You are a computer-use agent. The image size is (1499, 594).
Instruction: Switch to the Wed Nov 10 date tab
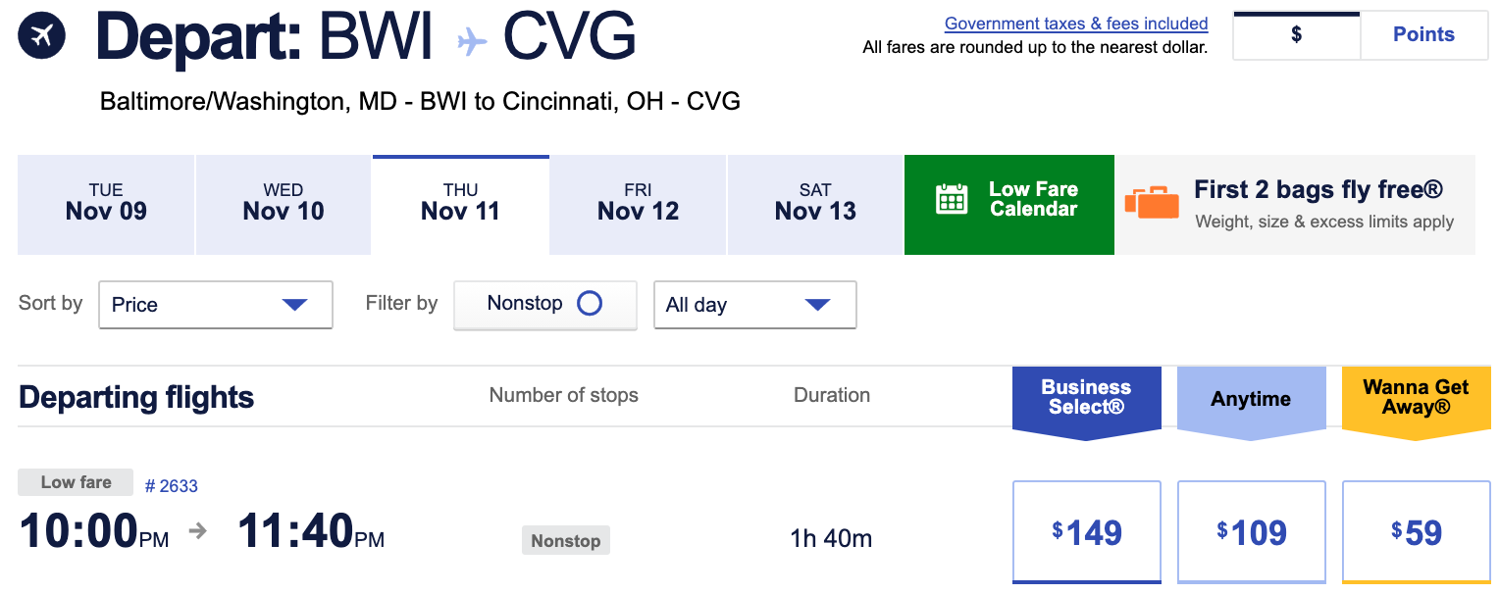(283, 204)
